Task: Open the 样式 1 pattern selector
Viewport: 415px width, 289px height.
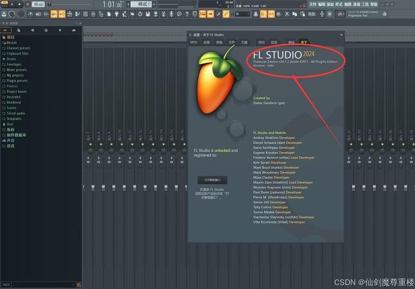Action: click(141, 4)
